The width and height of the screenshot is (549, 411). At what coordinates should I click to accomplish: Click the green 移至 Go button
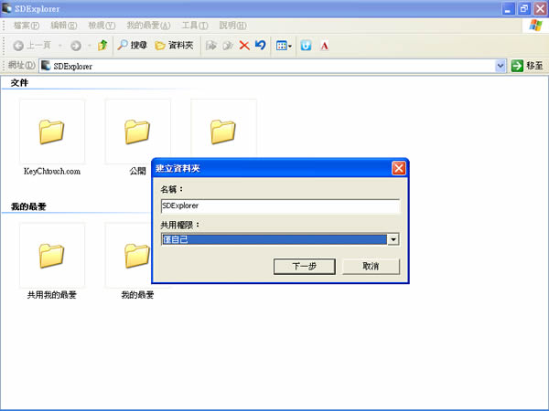(527, 66)
